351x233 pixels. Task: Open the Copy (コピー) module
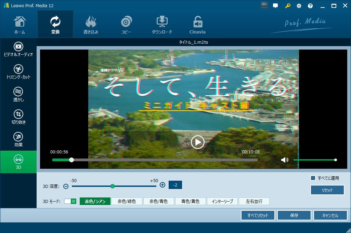(126, 25)
